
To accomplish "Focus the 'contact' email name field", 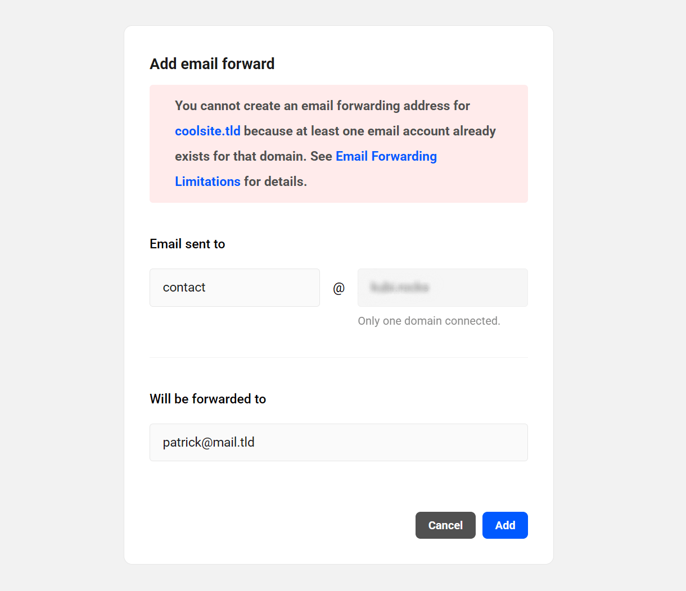I will [x=234, y=288].
